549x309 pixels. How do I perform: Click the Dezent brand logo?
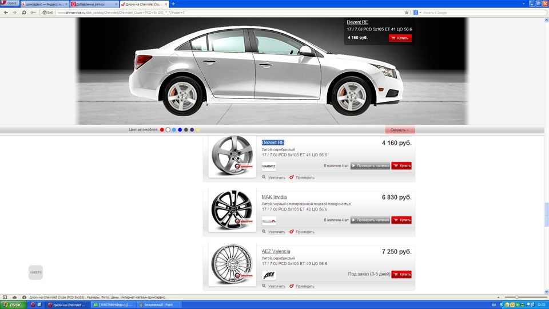pyautogui.click(x=269, y=166)
